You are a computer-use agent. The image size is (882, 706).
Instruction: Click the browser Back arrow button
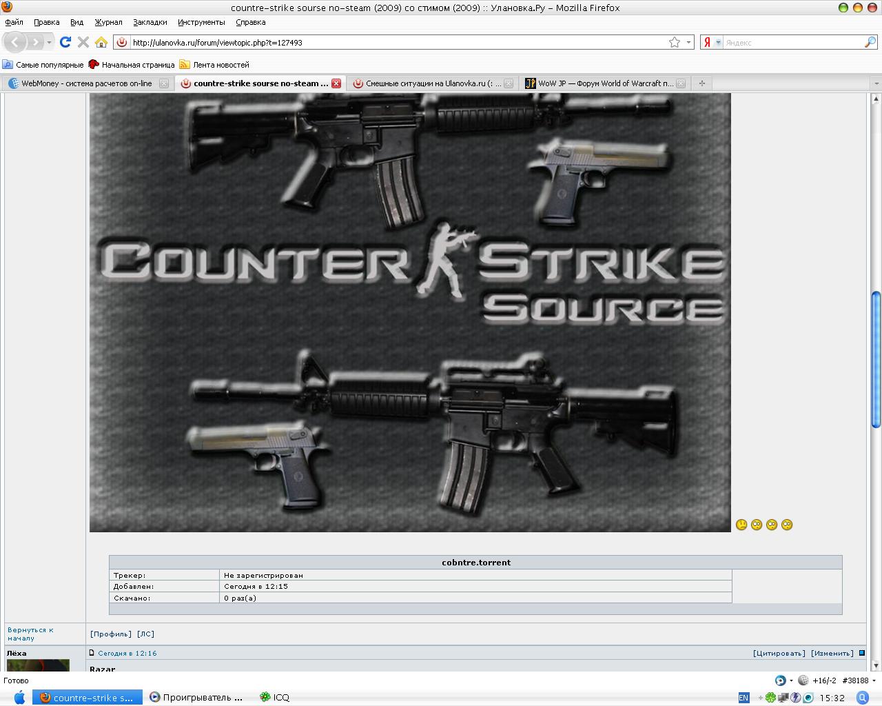pyautogui.click(x=15, y=42)
